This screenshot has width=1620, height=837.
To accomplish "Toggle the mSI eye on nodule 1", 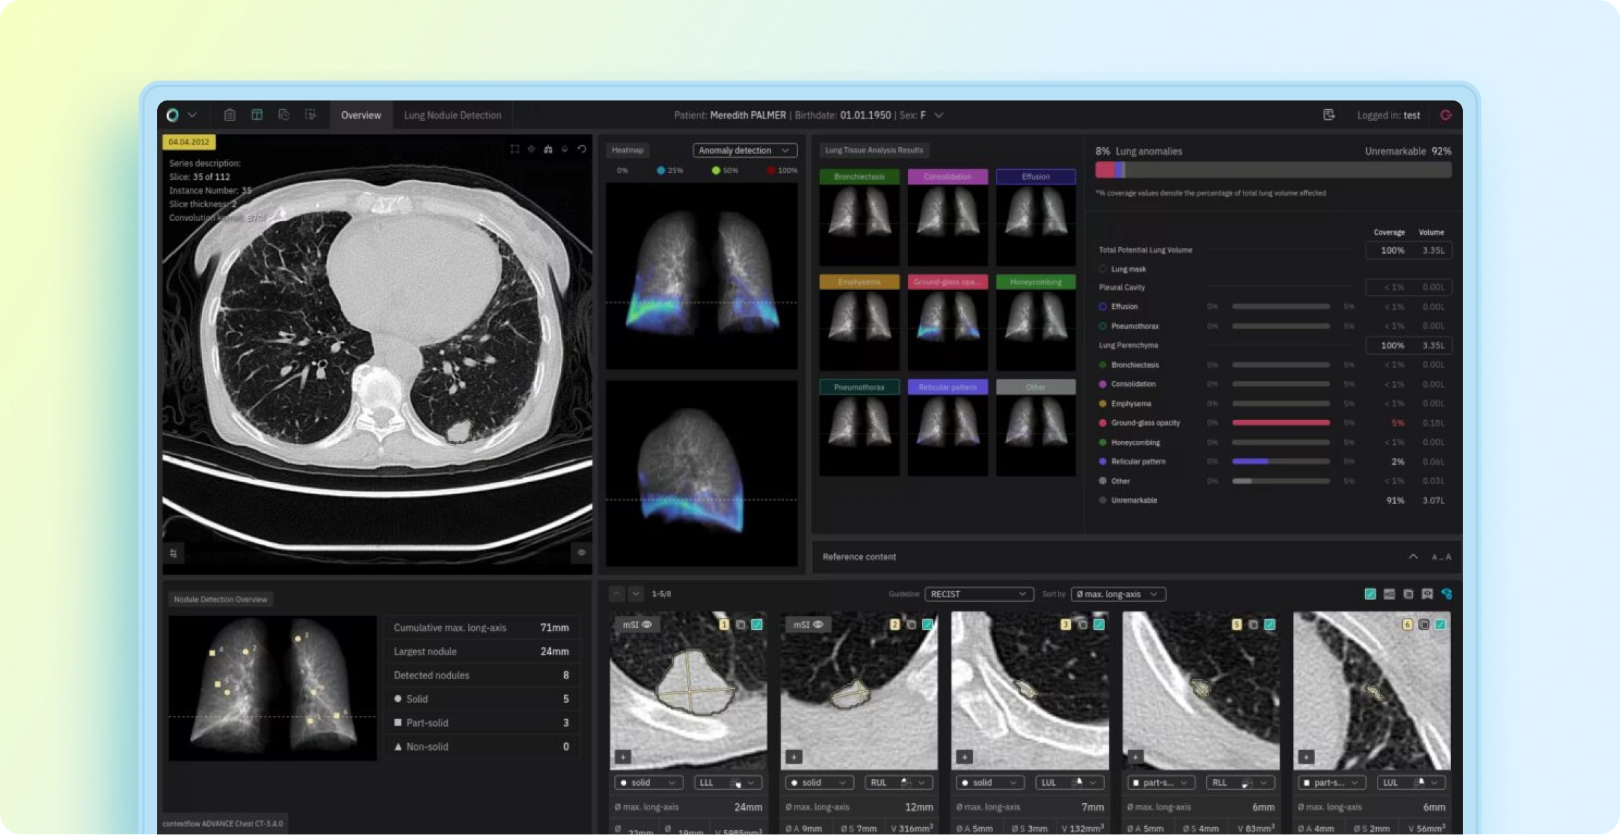I will coord(647,625).
